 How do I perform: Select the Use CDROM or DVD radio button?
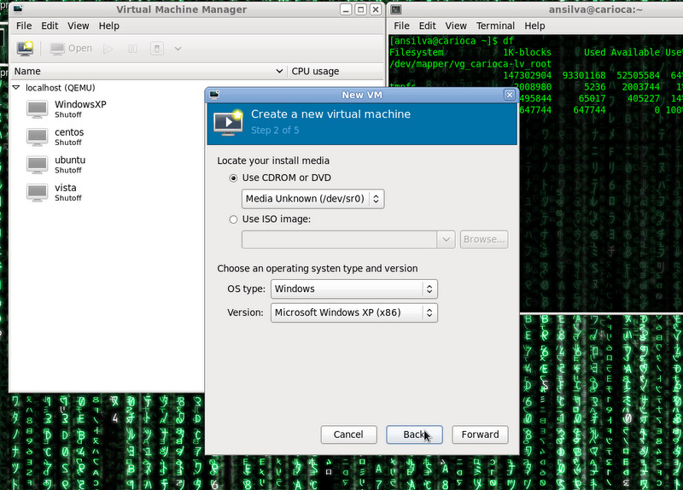click(x=234, y=178)
